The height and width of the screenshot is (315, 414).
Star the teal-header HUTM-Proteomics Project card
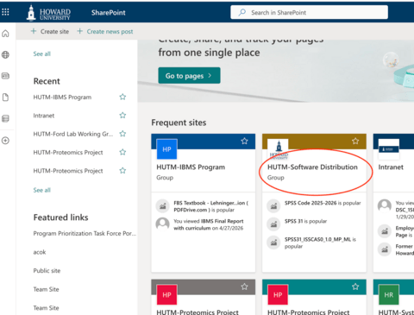355,287
